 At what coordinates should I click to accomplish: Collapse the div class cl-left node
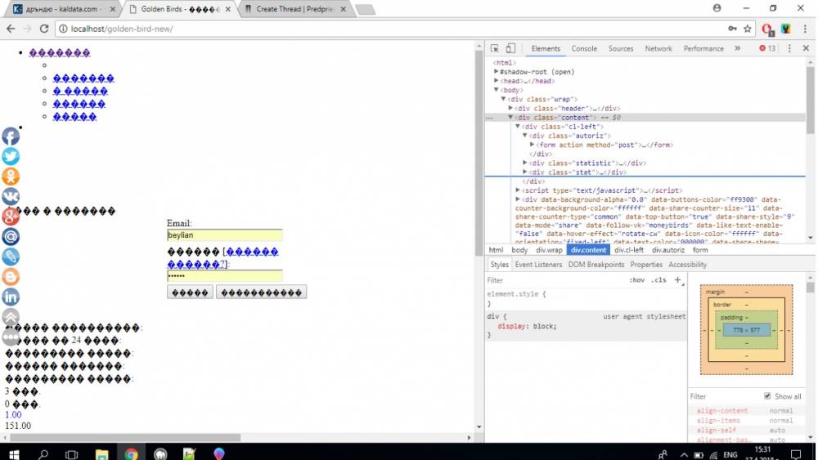518,127
